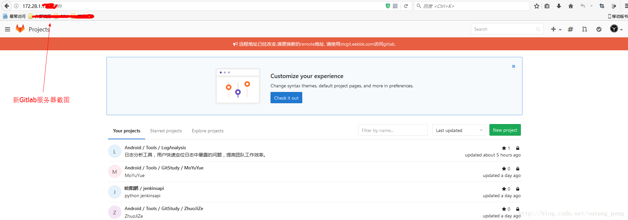The image size is (628, 220).
Task: Expand the plus create-new dropdown
Action: click(556, 29)
